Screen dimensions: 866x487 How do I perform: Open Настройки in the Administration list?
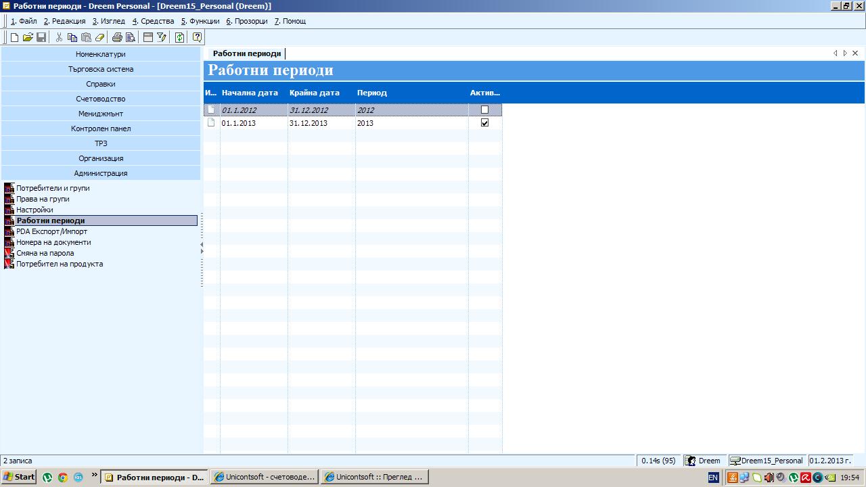click(35, 210)
